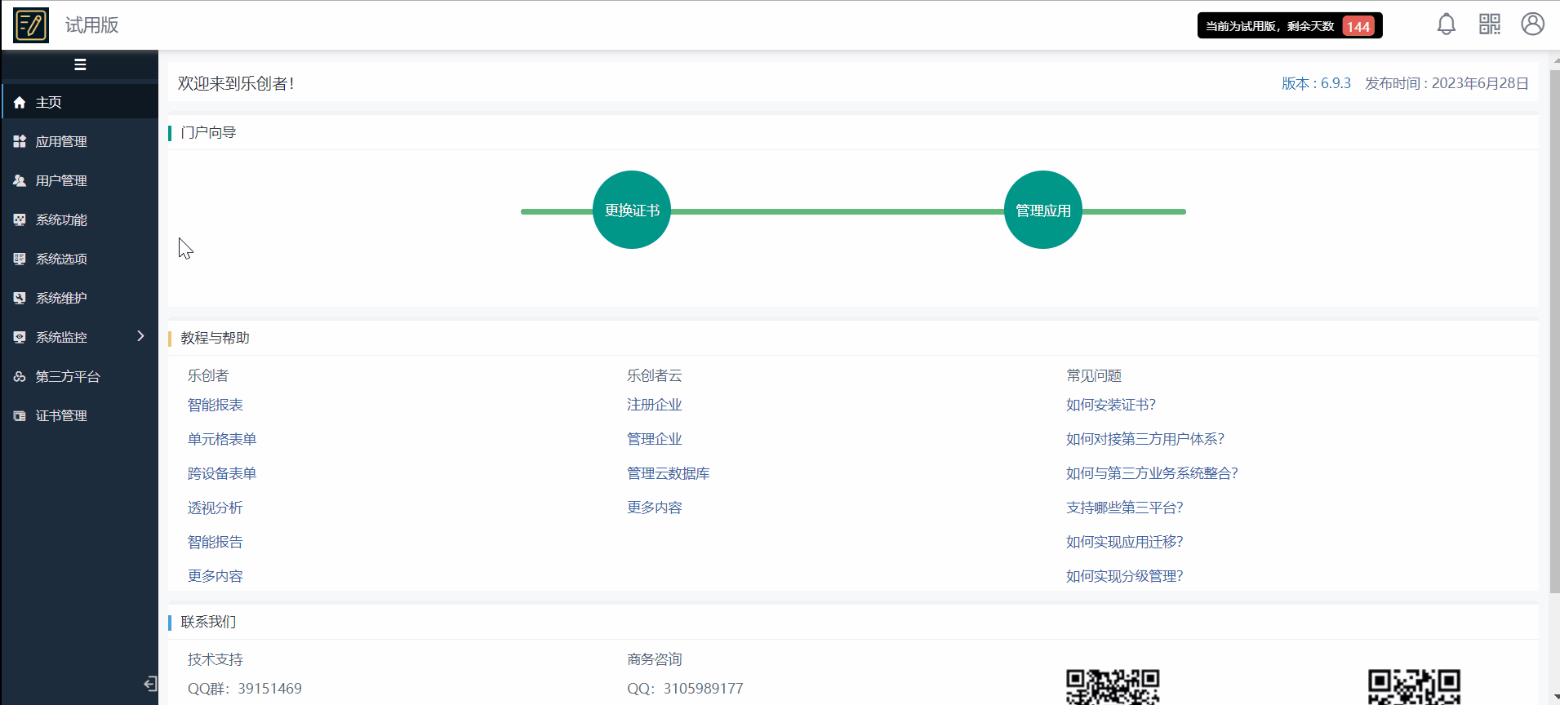Click the logout icon at sidebar bottom
The image size is (1560, 705).
150,684
